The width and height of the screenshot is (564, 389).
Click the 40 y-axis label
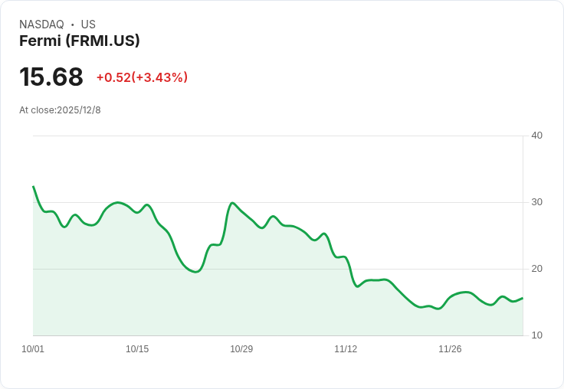536,136
